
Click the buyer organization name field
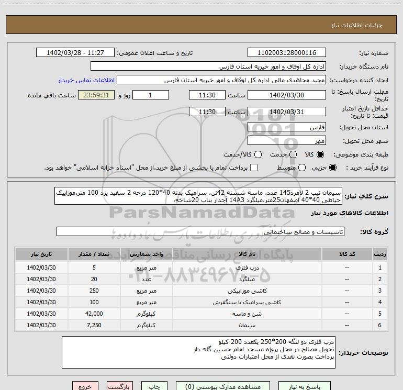click(x=208, y=66)
